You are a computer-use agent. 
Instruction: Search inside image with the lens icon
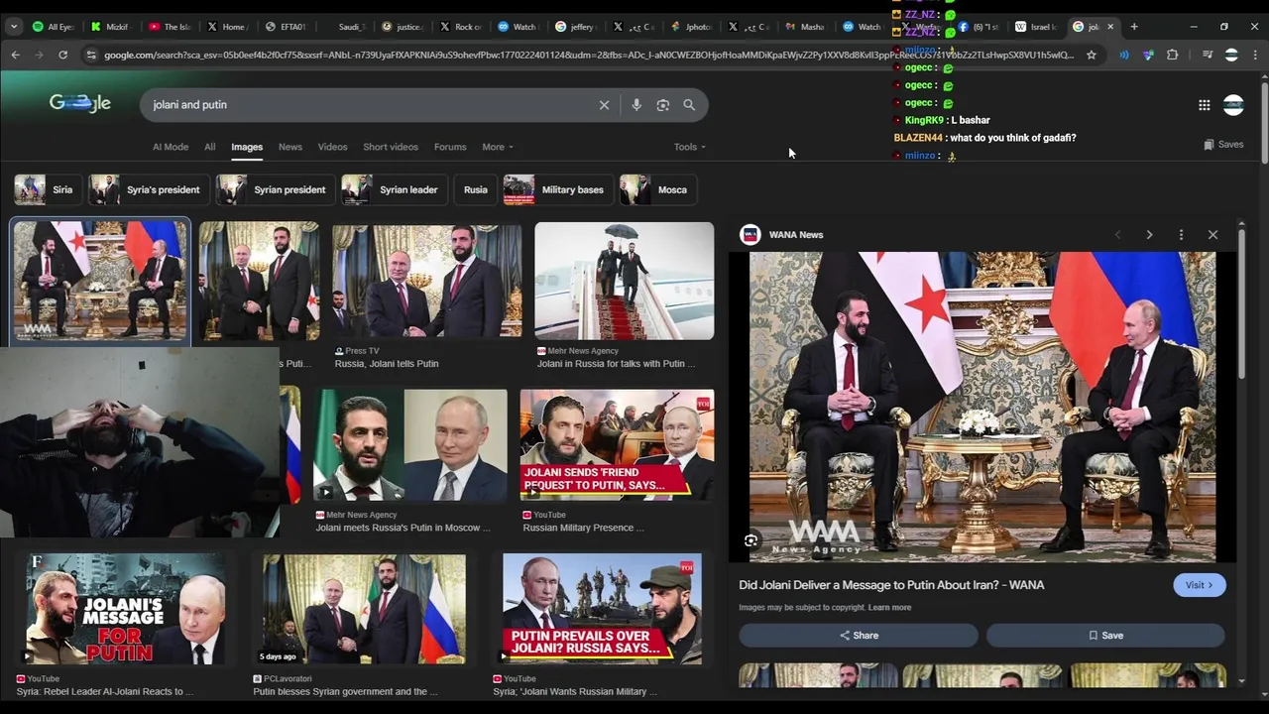pos(751,540)
